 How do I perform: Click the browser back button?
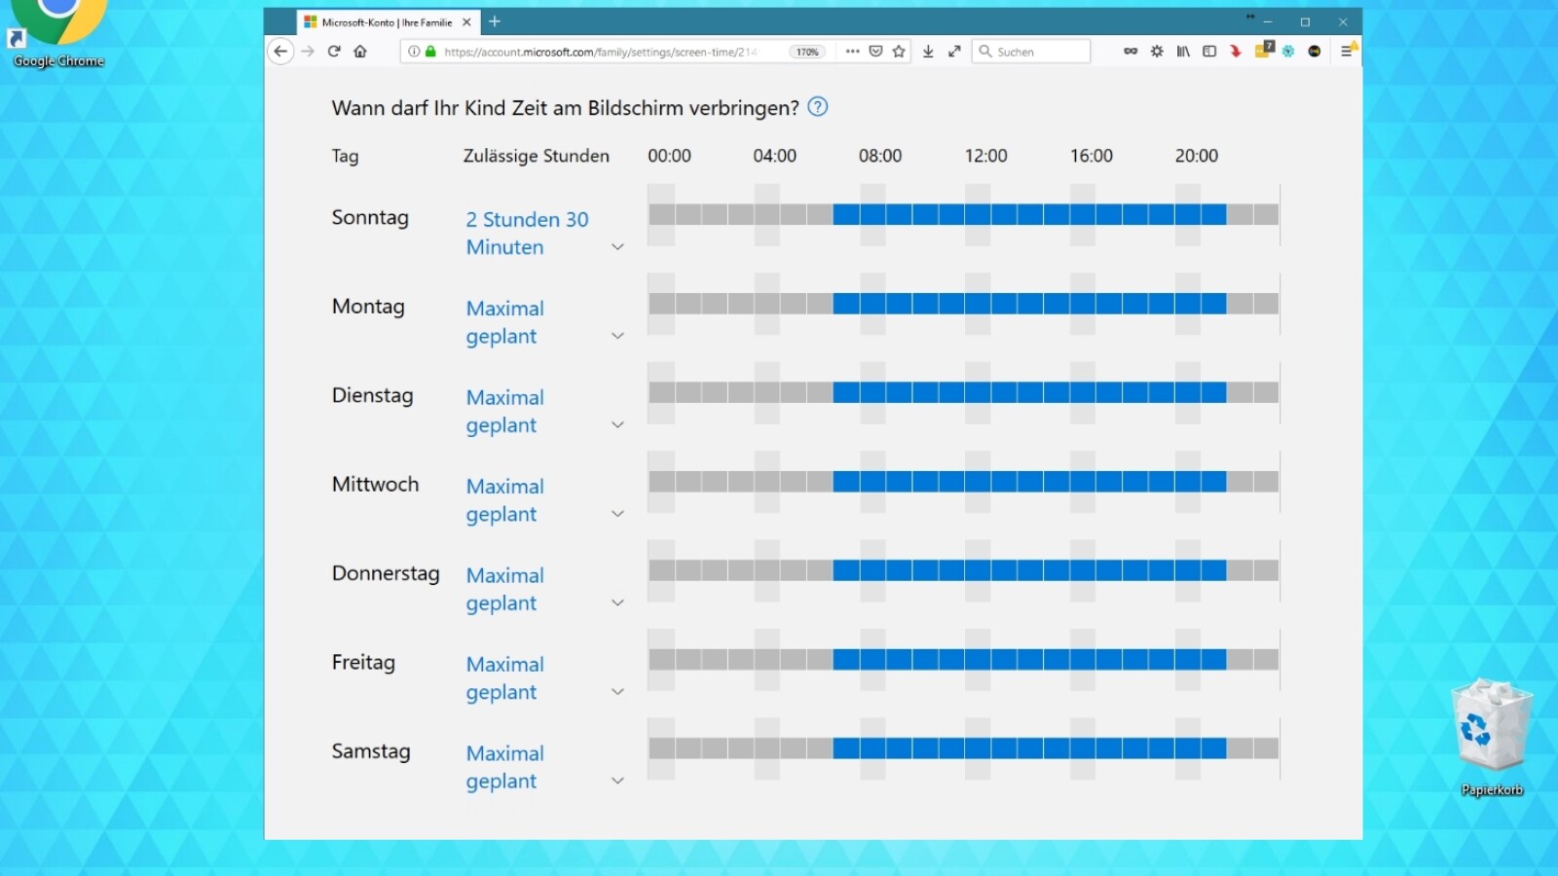click(x=280, y=52)
